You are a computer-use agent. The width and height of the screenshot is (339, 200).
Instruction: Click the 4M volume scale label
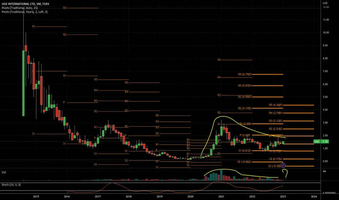324,172
